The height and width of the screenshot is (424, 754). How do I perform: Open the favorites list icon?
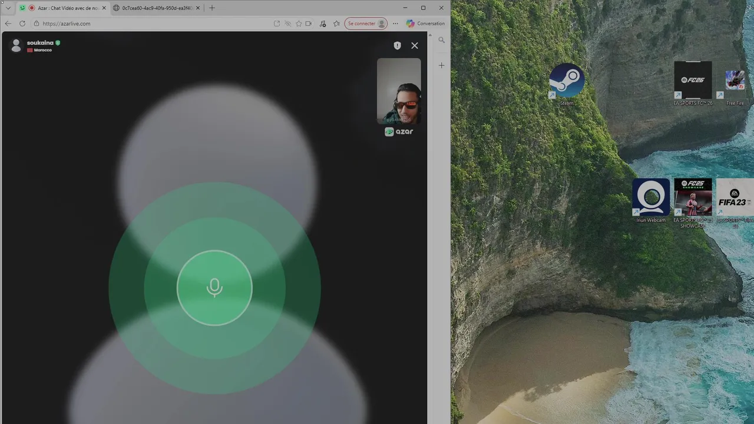point(336,24)
